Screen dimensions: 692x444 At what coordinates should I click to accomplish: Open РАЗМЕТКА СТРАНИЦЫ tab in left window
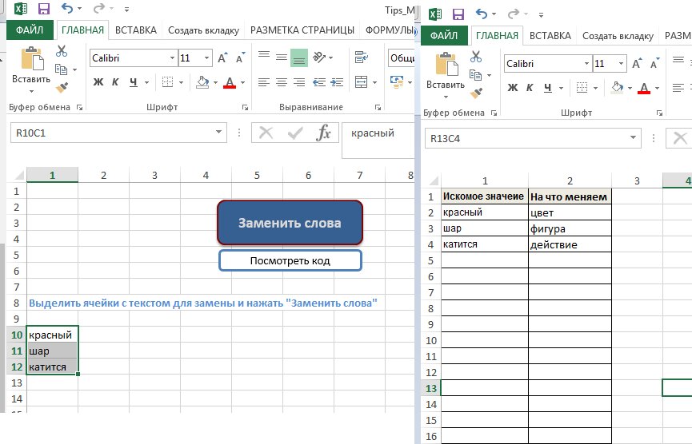pos(302,30)
